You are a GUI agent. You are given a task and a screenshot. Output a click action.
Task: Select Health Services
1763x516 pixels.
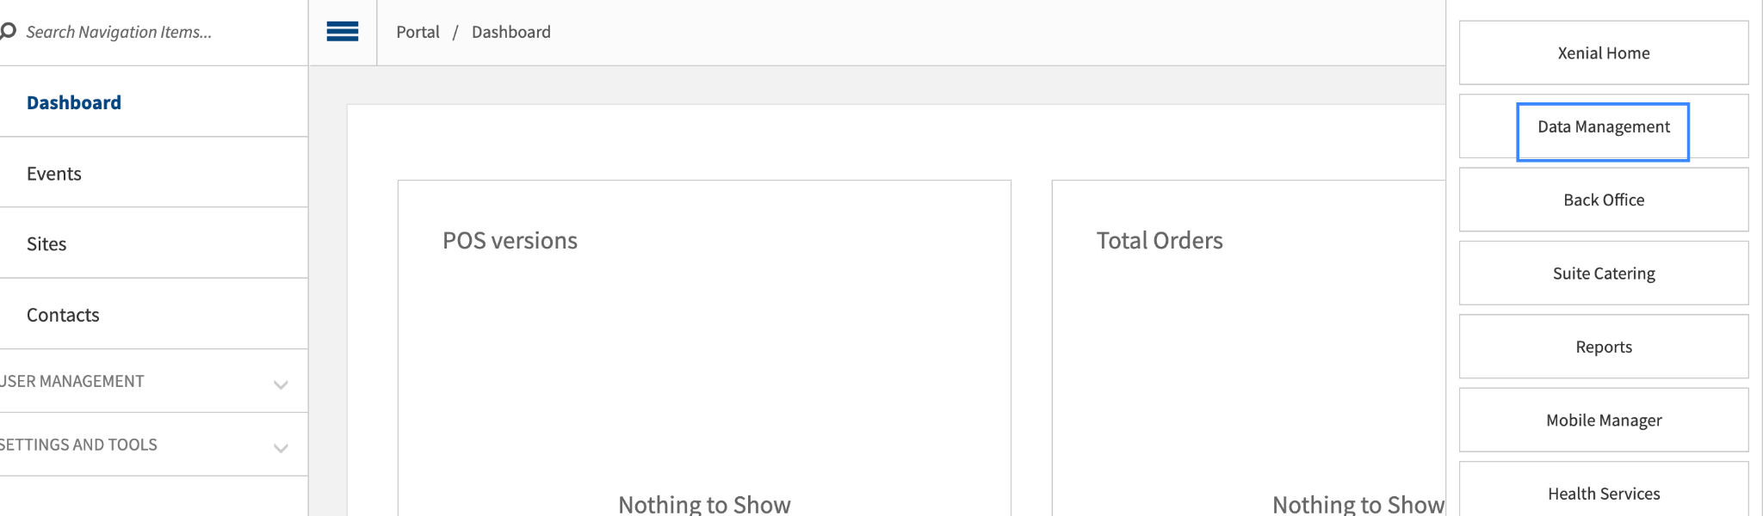pos(1603,494)
